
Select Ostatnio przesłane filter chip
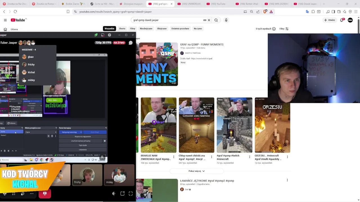(180, 29)
